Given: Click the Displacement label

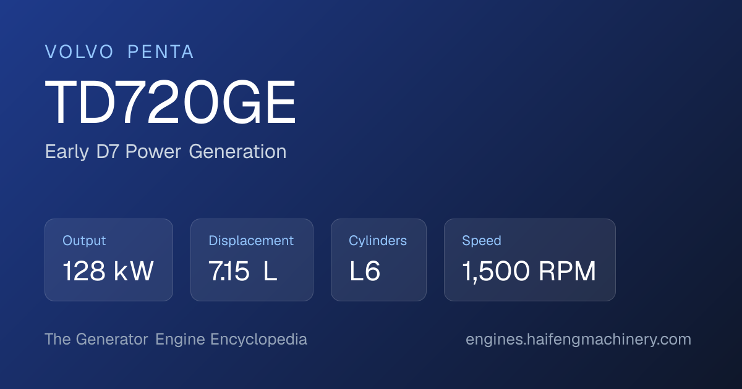Looking at the screenshot, I should click(251, 241).
